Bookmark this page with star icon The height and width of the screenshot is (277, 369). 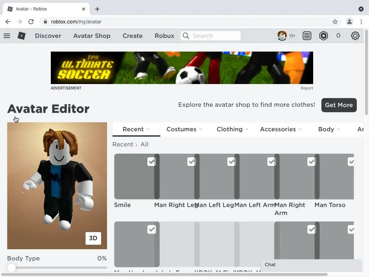pos(335,22)
